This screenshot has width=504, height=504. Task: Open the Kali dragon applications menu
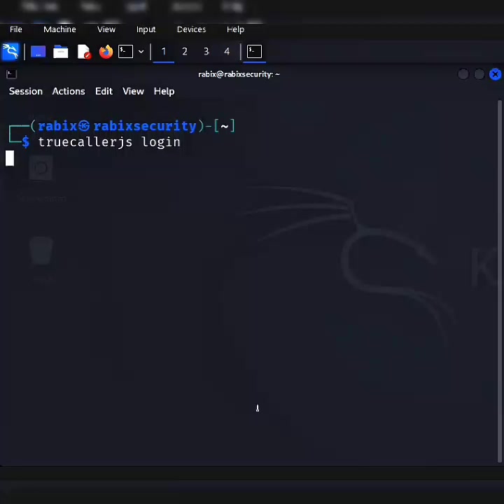pos(10,51)
